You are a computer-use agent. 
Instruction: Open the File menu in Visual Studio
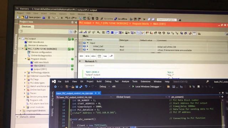pos(59,81)
